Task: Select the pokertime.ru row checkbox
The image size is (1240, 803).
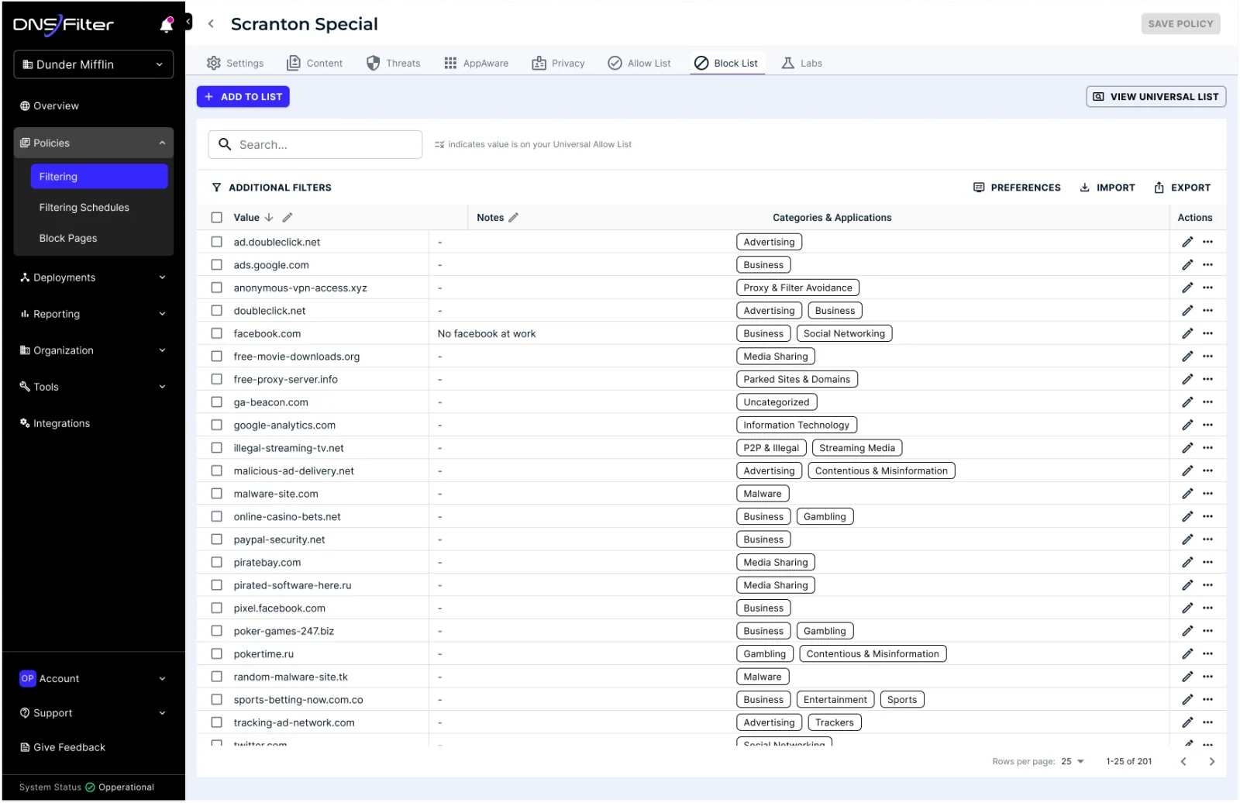Action: [217, 654]
